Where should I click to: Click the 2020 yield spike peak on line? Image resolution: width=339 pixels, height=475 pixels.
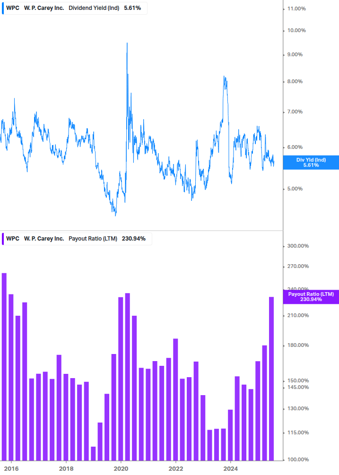(x=127, y=43)
